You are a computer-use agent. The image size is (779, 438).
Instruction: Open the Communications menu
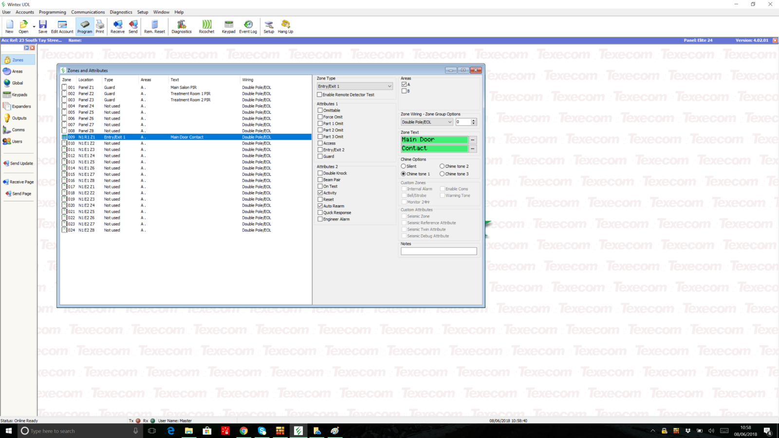(x=88, y=12)
